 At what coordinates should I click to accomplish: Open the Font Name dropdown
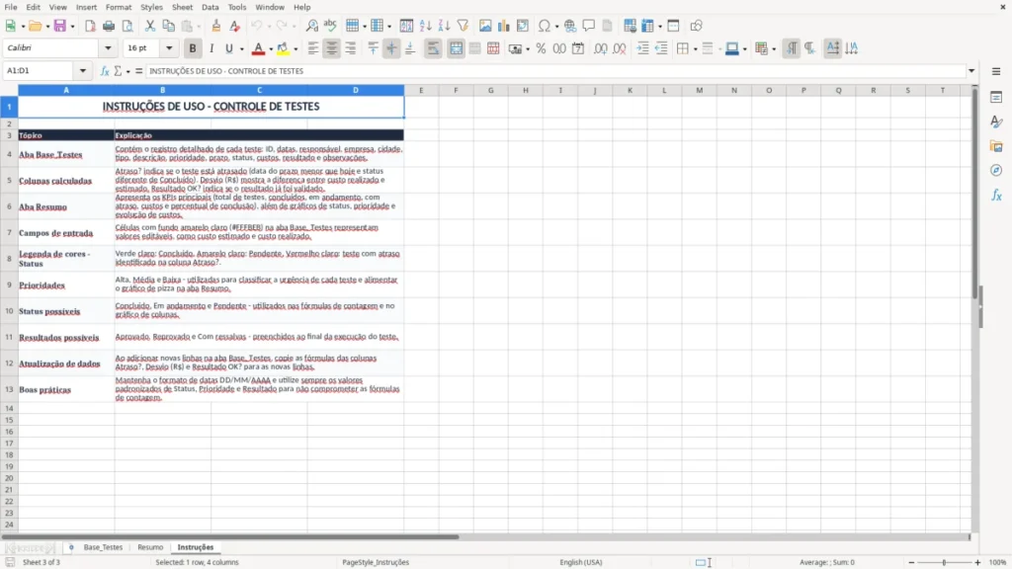point(108,48)
